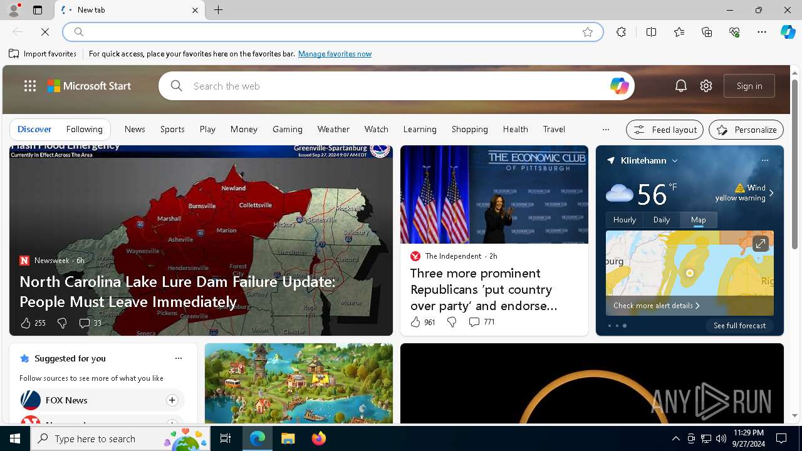This screenshot has height=451, width=802.
Task: Open Edge Settings and more menu
Action: [762, 32]
